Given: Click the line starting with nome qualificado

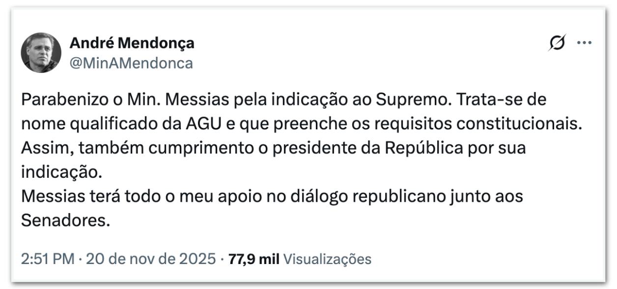Looking at the screenshot, I should 301,124.
